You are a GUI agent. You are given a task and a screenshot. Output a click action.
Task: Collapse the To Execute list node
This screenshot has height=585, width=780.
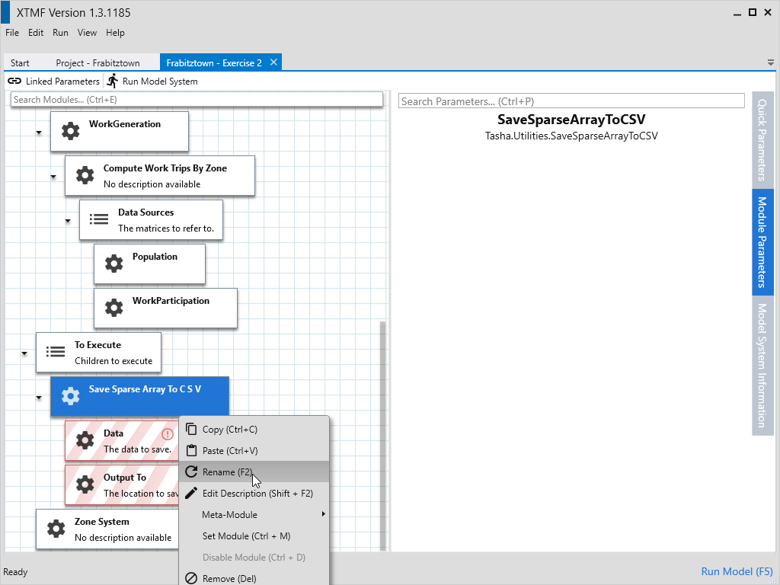tap(24, 354)
